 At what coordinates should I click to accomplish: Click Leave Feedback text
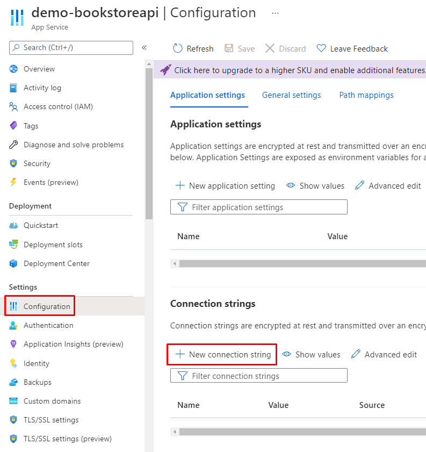[359, 49]
